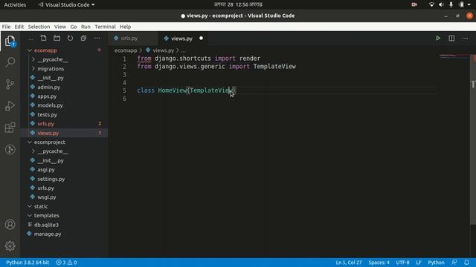This screenshot has height=267, width=476.
Task: Open settings.py in ecomproject
Action: click(x=51, y=179)
